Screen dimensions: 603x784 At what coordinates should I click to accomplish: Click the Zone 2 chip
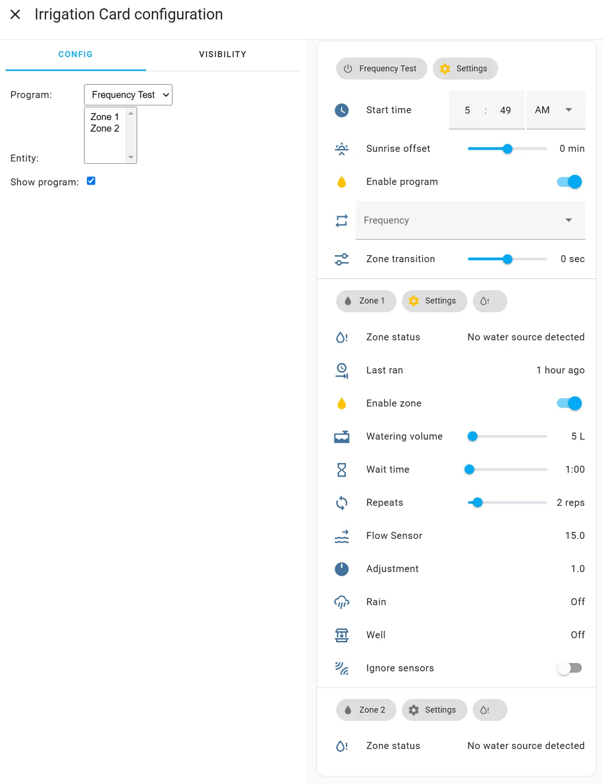pyautogui.click(x=366, y=710)
